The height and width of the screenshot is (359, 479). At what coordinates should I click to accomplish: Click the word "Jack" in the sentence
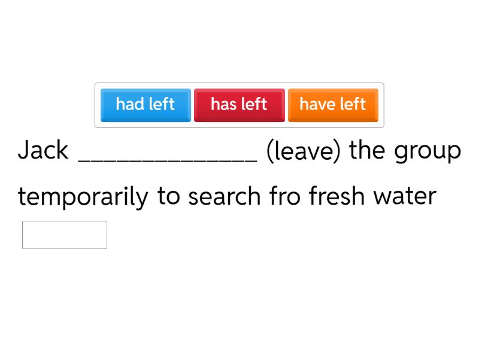point(43,150)
